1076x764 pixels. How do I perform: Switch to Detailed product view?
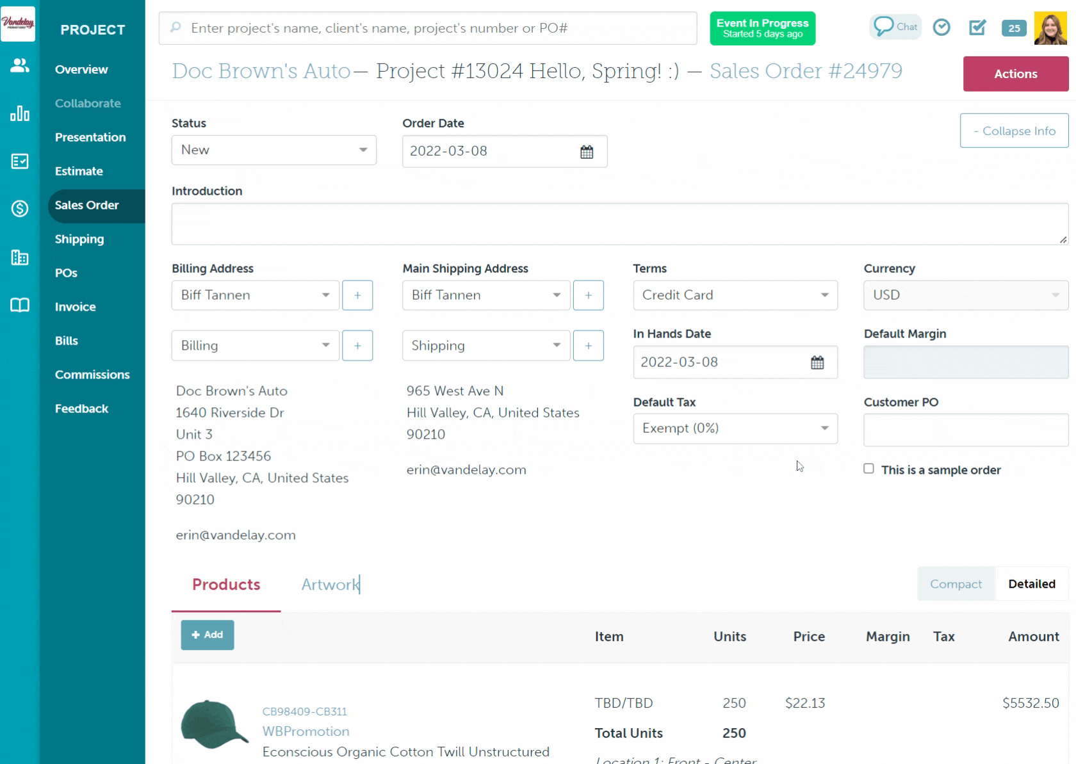1031,584
